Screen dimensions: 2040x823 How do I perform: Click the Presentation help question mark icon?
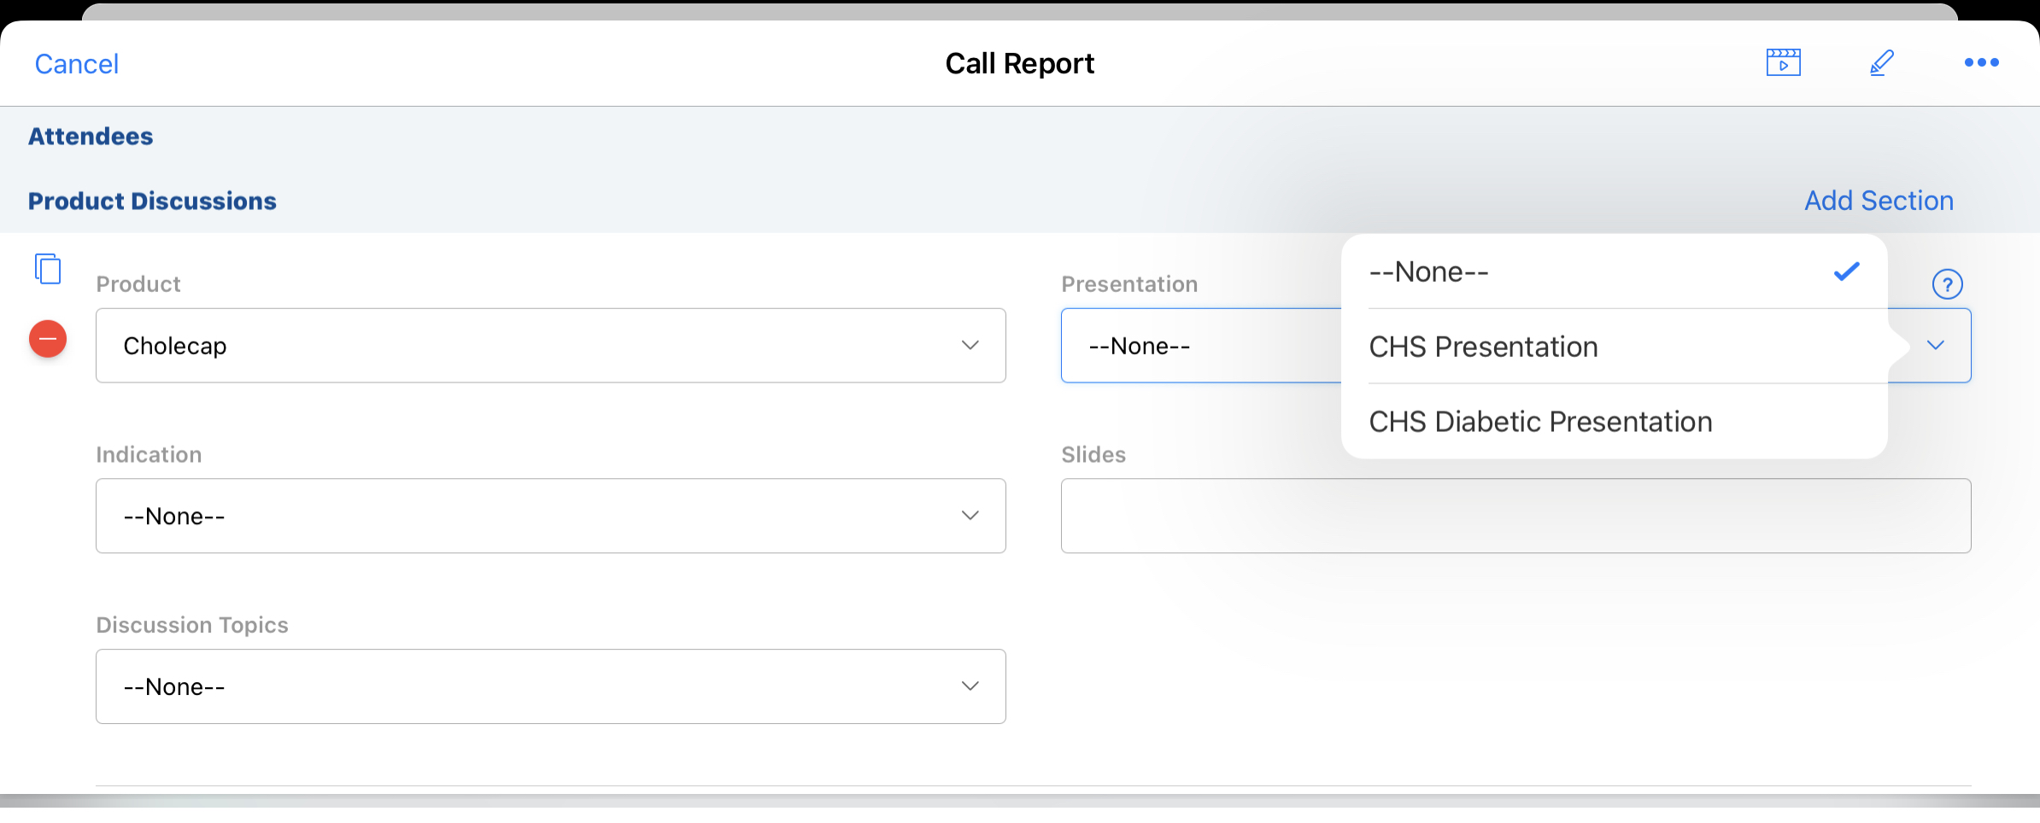pos(1947,284)
